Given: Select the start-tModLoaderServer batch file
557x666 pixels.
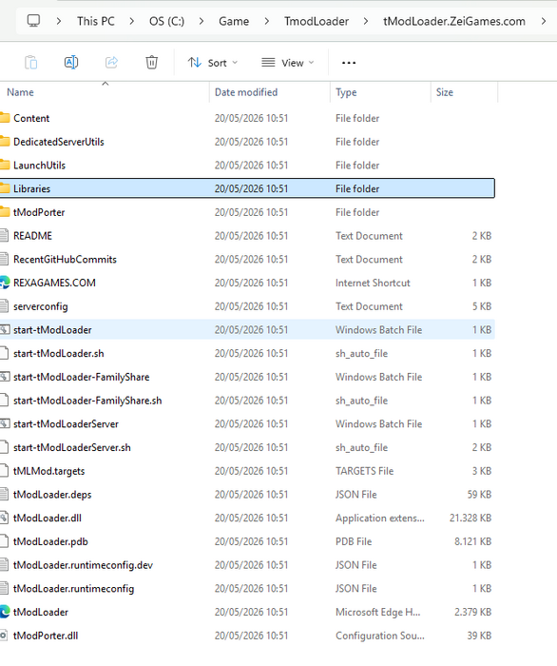Looking at the screenshot, I should pyautogui.click(x=247, y=424).
